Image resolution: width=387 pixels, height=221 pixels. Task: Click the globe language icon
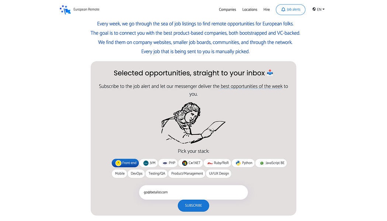click(314, 9)
